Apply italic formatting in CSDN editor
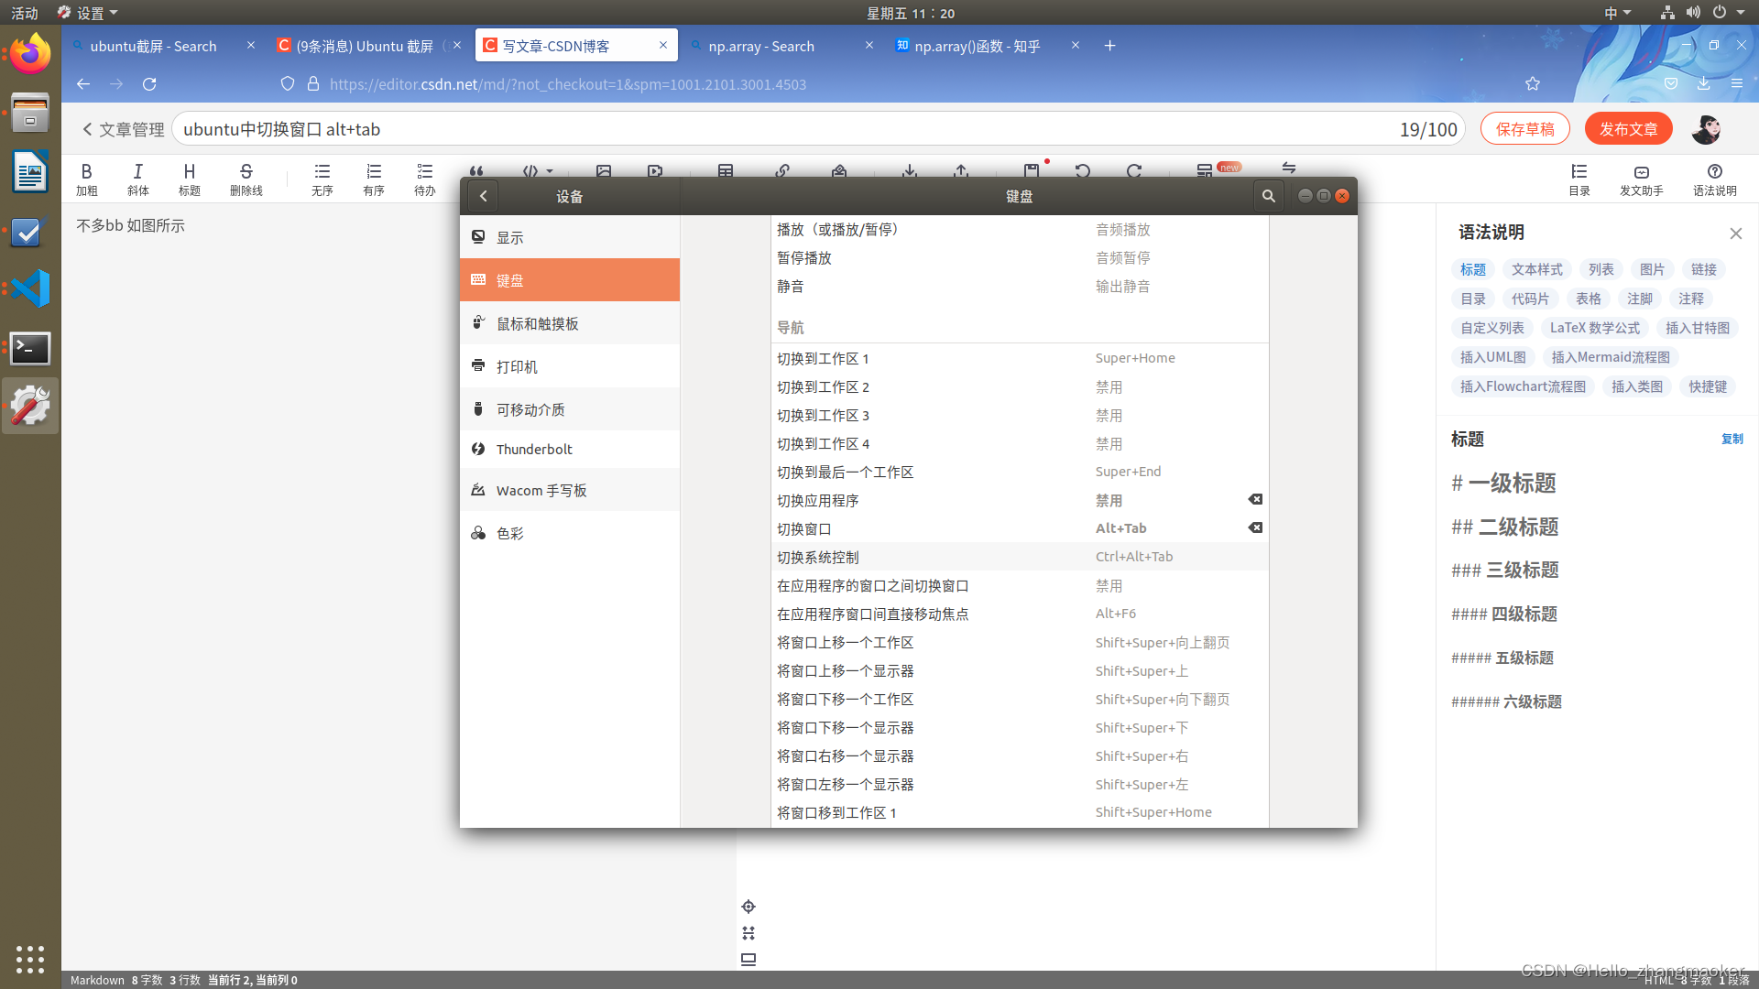Image resolution: width=1759 pixels, height=989 pixels. tap(137, 179)
